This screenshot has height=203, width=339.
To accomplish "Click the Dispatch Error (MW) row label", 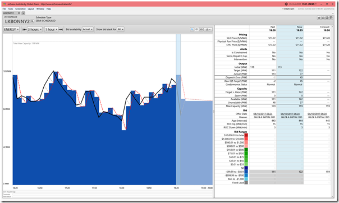I will 236,77.
